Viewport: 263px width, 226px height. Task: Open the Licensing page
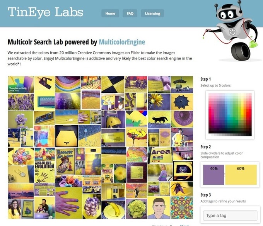coord(152,14)
